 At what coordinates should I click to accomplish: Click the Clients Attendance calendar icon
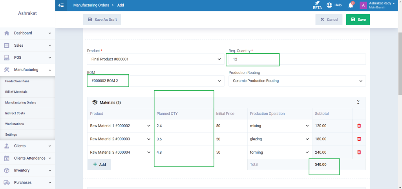pyautogui.click(x=7, y=158)
